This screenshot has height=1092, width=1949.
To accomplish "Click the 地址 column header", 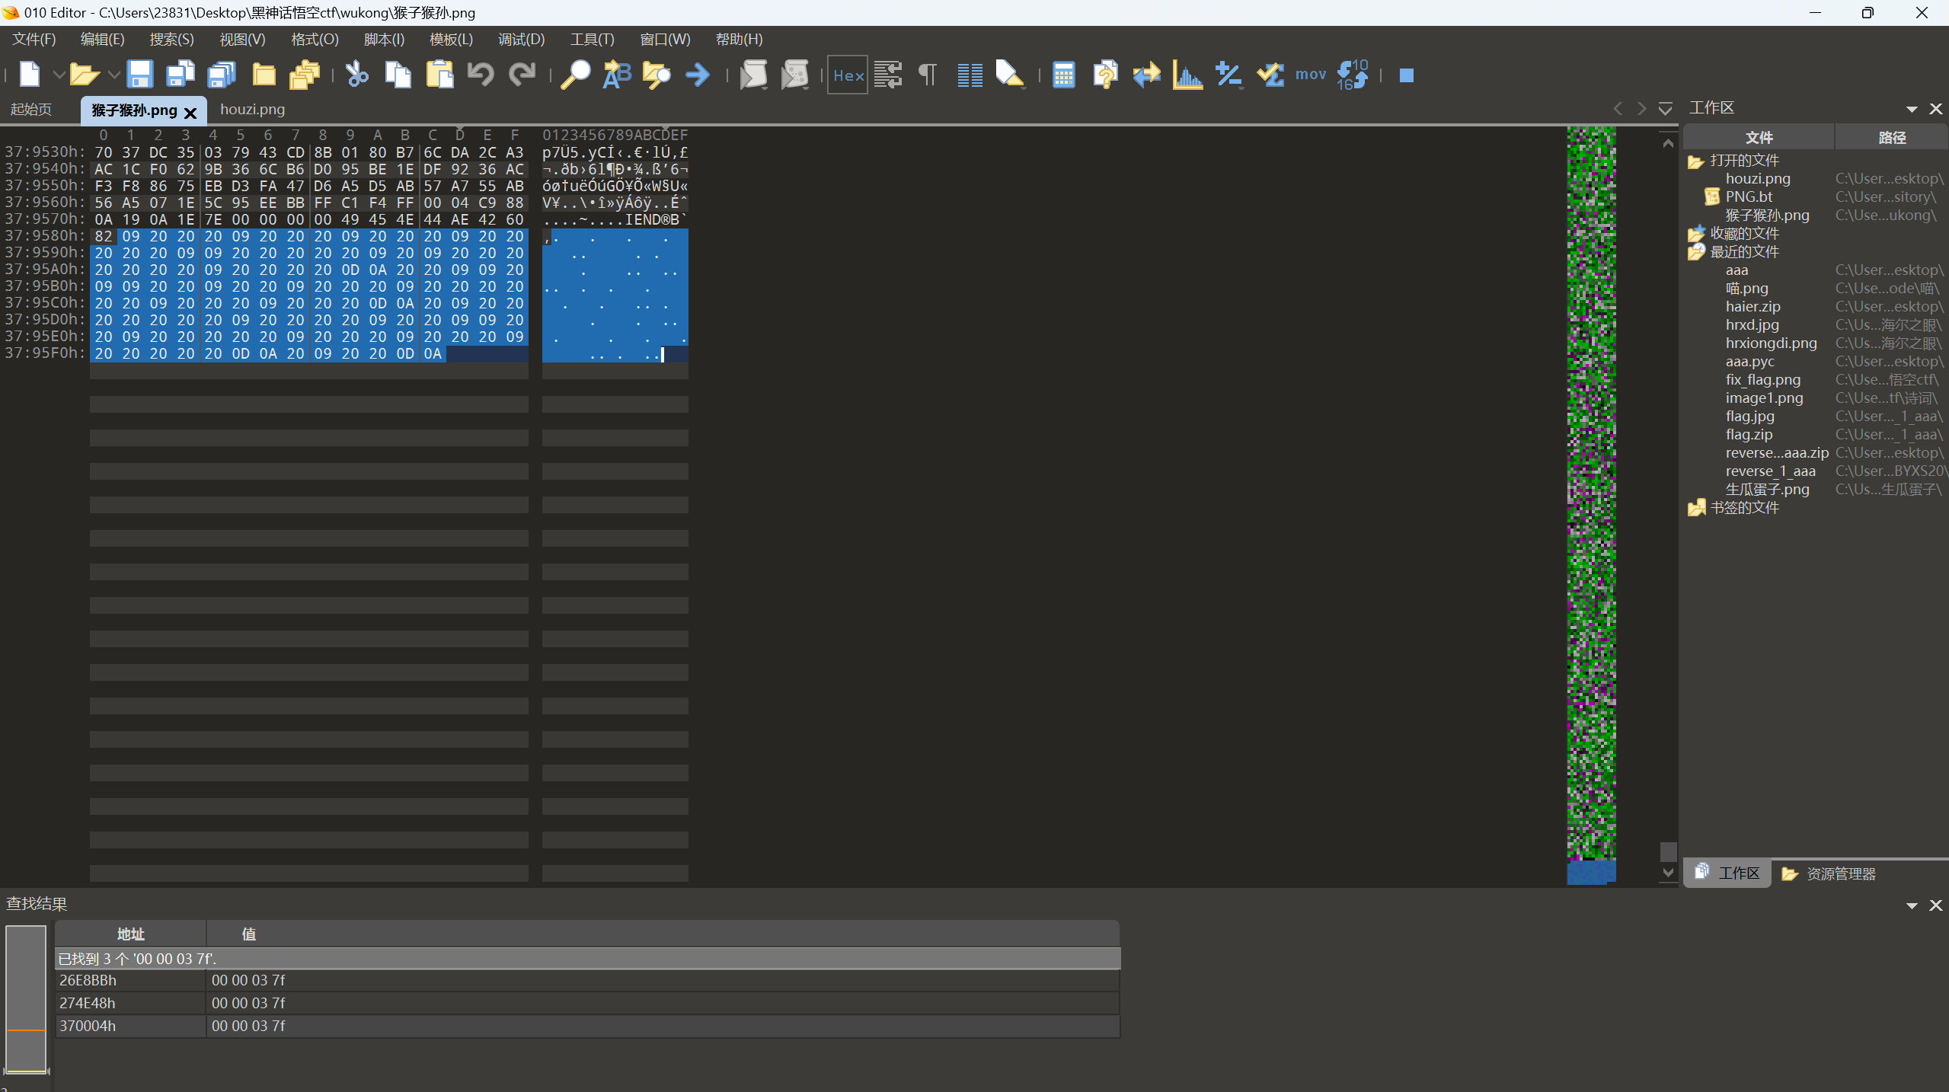I will click(130, 934).
